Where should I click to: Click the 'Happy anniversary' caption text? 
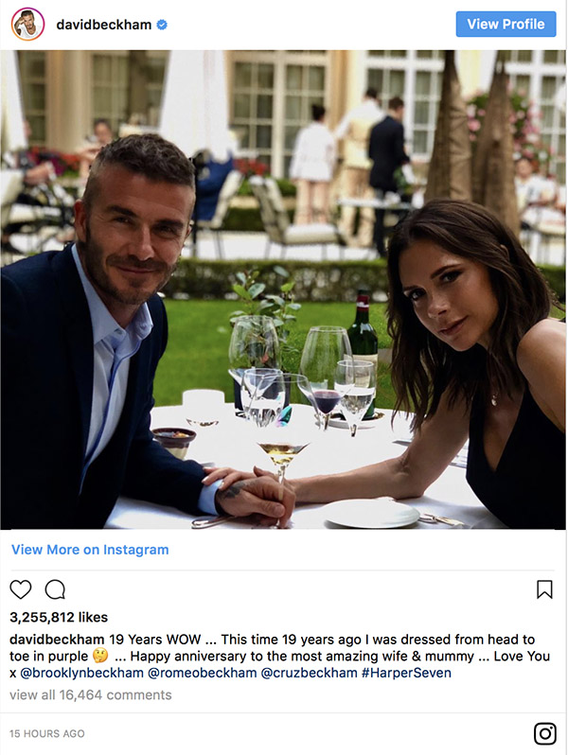click(189, 657)
